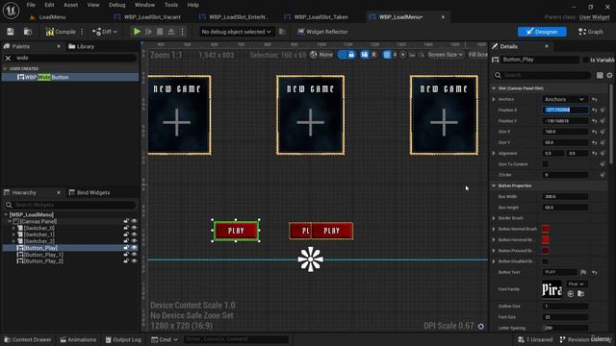Open the Anchors dropdown
The image size is (616, 346).
[x=564, y=100]
